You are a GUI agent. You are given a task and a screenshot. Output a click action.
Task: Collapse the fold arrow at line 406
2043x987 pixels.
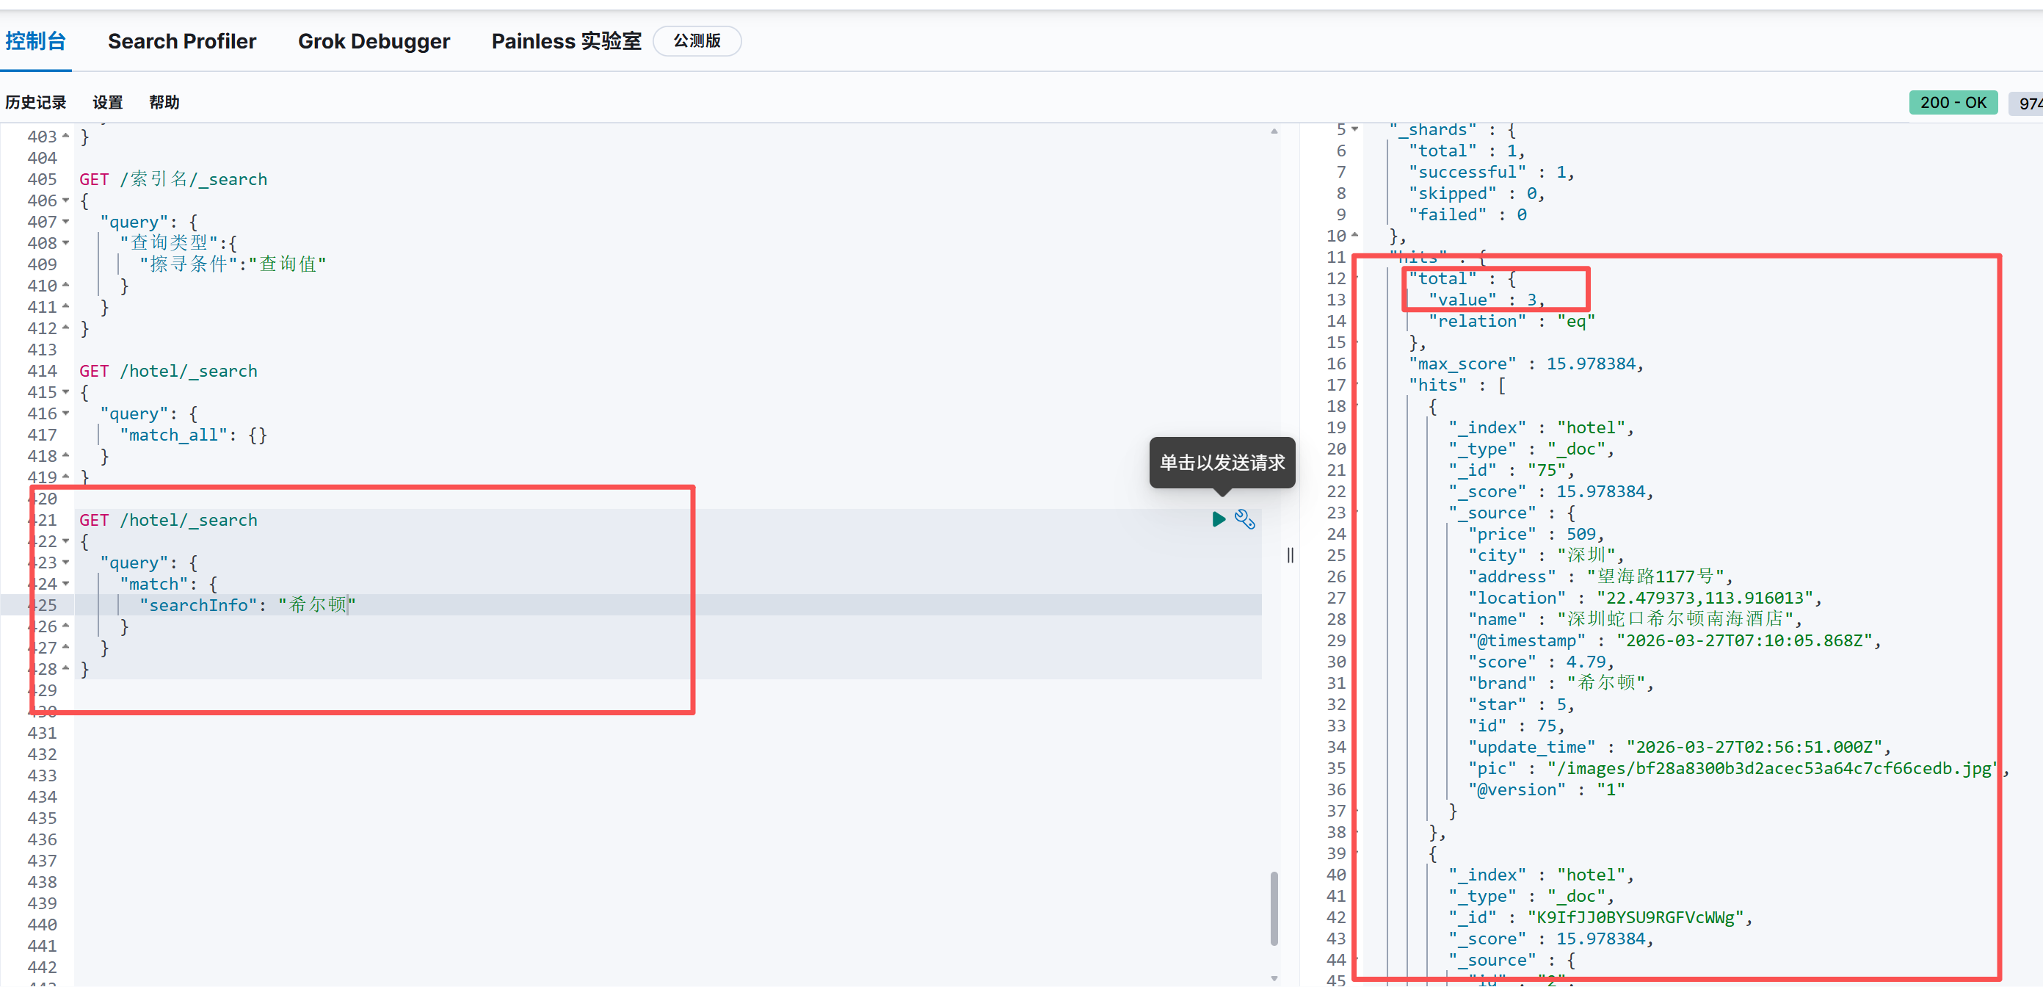(66, 200)
